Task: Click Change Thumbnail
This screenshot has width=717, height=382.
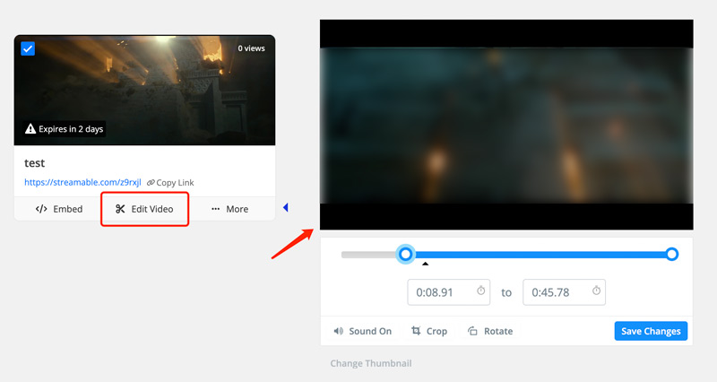Action: [x=371, y=363]
